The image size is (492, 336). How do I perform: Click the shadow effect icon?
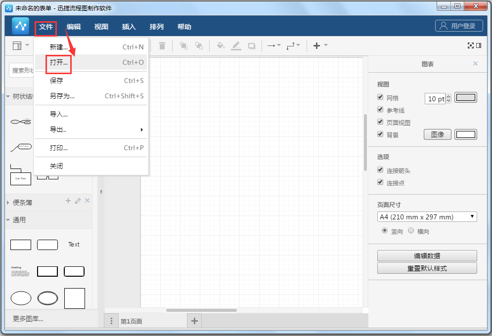252,45
